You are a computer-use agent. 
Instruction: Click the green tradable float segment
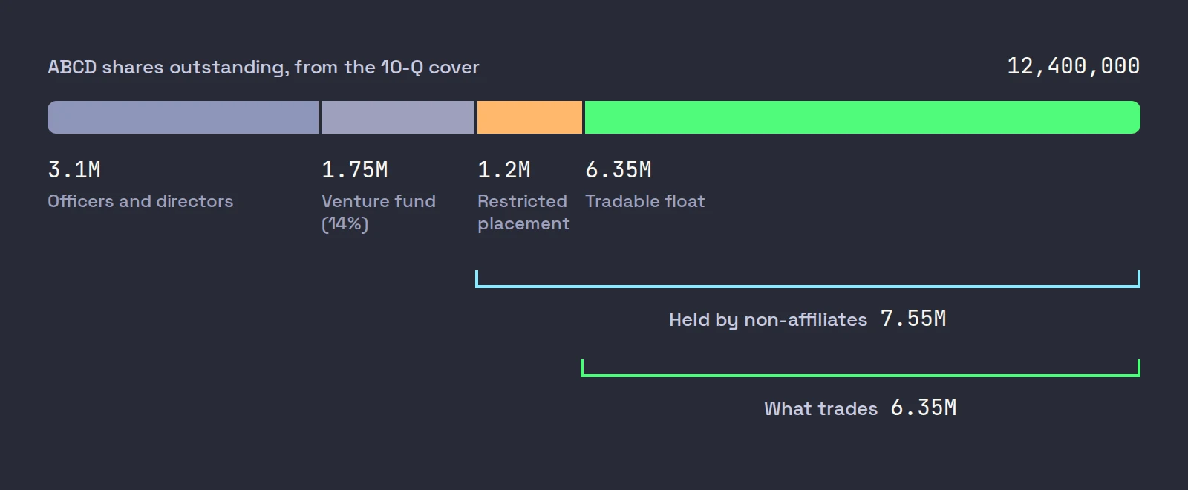pyautogui.click(x=863, y=117)
